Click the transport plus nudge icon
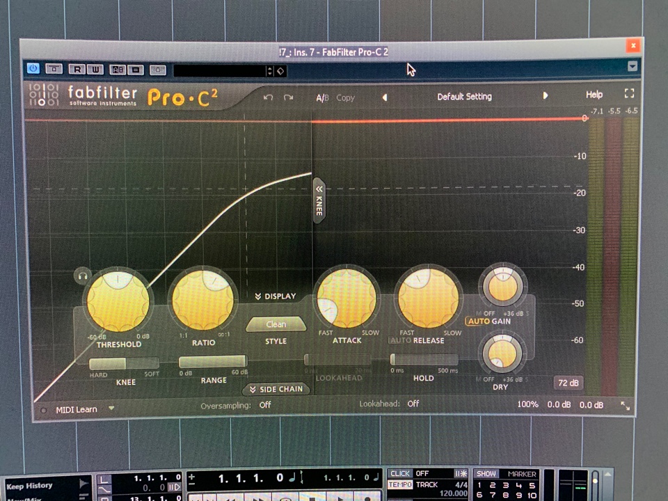 pyautogui.click(x=191, y=477)
